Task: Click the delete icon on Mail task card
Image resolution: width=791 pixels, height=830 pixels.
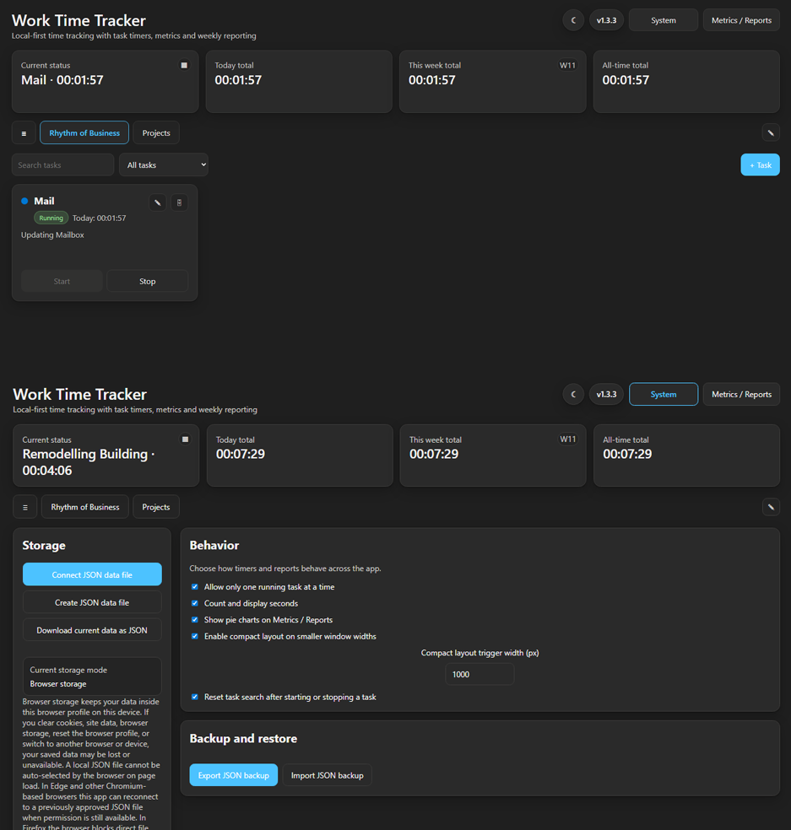Action: 179,202
